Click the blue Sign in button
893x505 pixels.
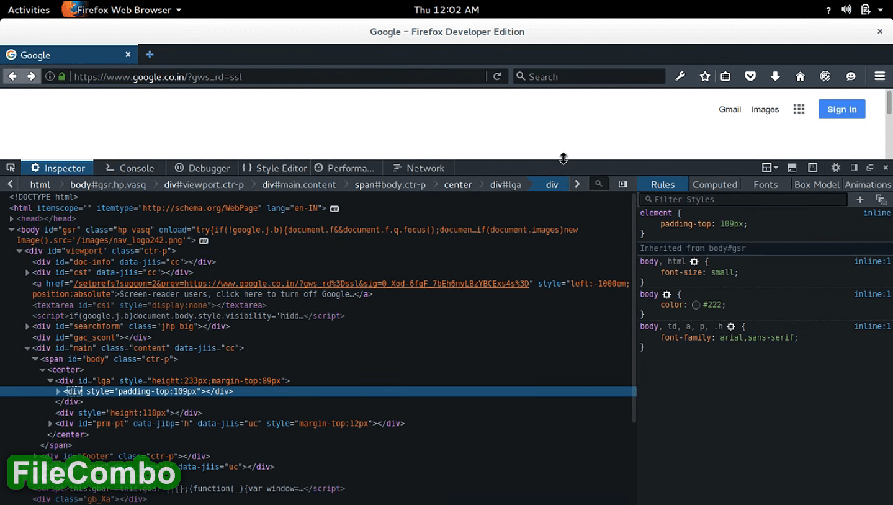click(841, 109)
